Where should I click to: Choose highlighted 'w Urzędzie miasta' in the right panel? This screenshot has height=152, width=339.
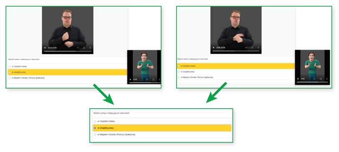coord(236,66)
